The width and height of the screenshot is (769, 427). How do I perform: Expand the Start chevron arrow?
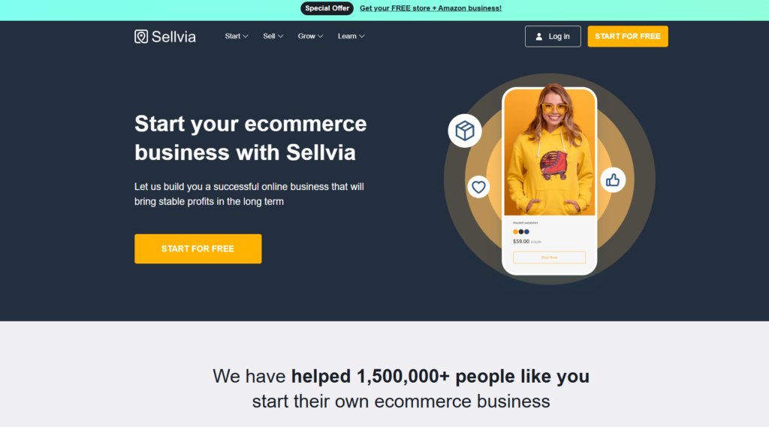click(x=246, y=36)
